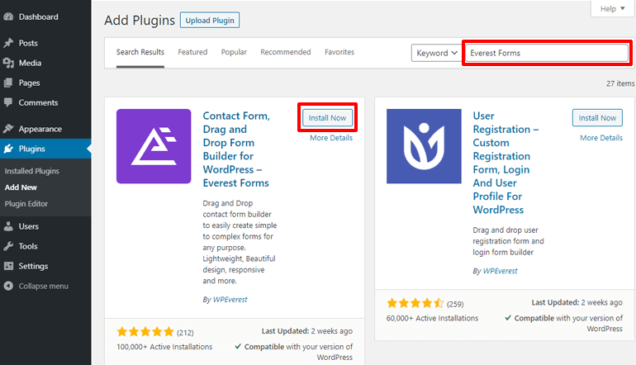Click the Upload Plugin button
The image size is (636, 365).
tap(210, 21)
